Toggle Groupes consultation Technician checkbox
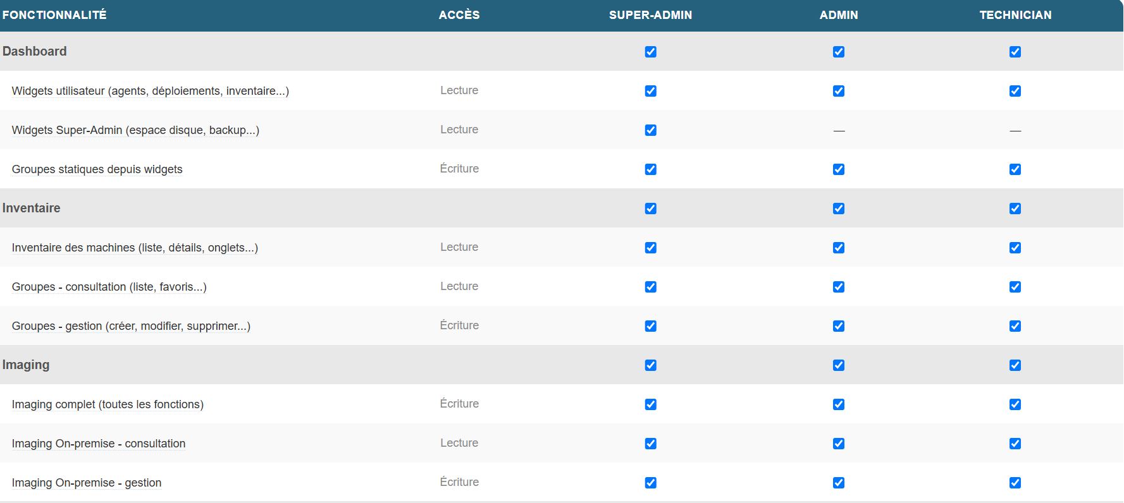The height and width of the screenshot is (503, 1124). pyautogui.click(x=1015, y=287)
